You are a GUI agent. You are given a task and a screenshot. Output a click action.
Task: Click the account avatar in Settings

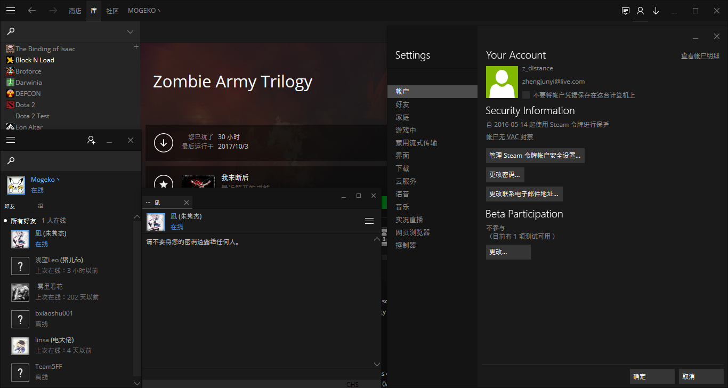(x=502, y=82)
